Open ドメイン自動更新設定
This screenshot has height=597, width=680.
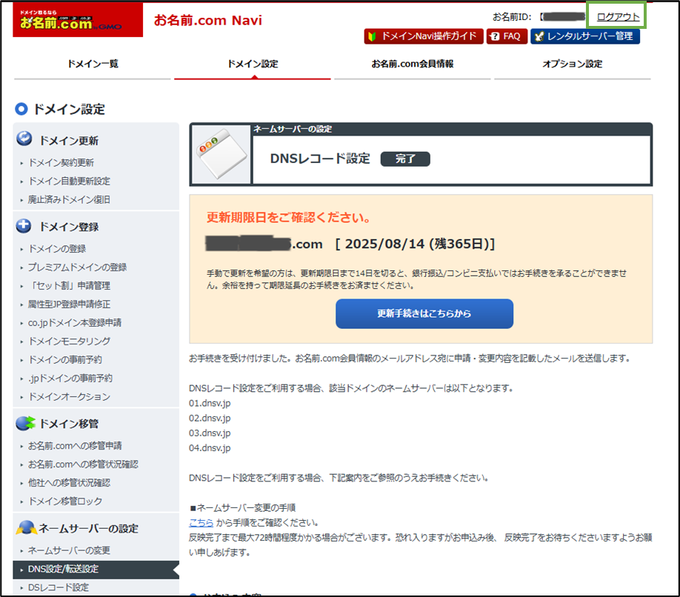(x=70, y=181)
